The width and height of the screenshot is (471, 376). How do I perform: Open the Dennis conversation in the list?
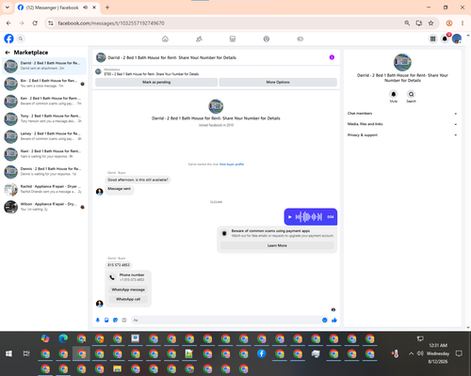44,171
